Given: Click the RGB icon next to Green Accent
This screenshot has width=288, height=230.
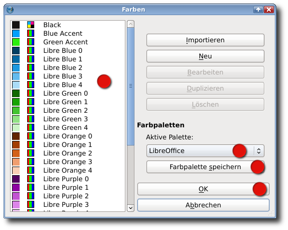Looking at the screenshot, I should 31,42.
